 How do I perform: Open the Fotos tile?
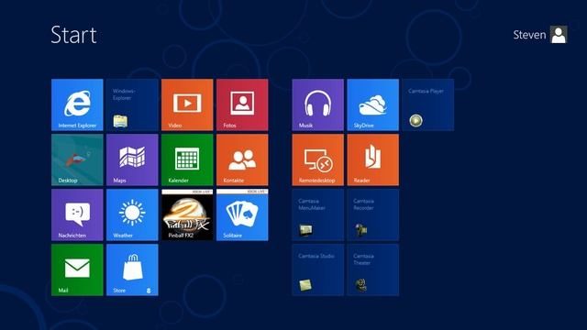point(242,104)
